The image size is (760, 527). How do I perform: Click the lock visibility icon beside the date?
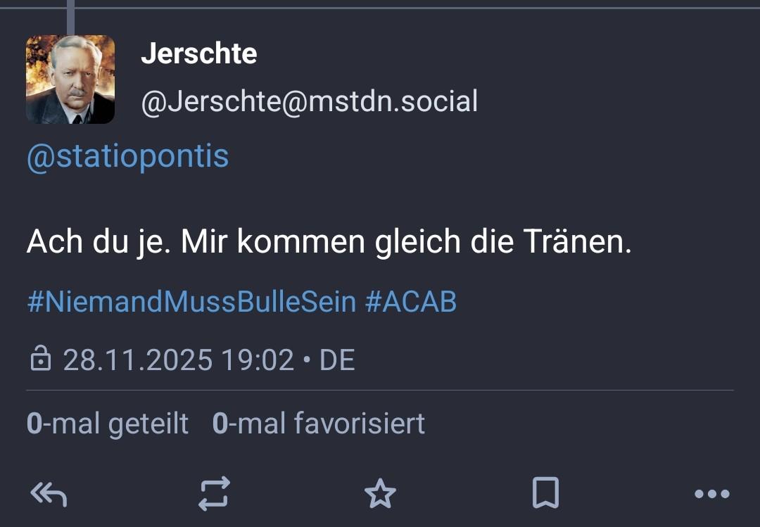point(41,360)
